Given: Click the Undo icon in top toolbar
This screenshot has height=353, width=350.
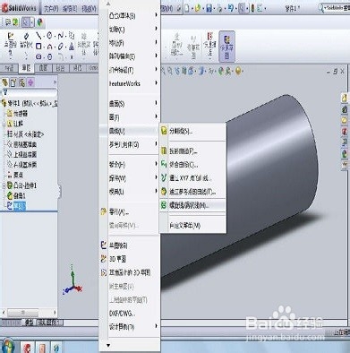Looking at the screenshot, I should click(x=231, y=8).
